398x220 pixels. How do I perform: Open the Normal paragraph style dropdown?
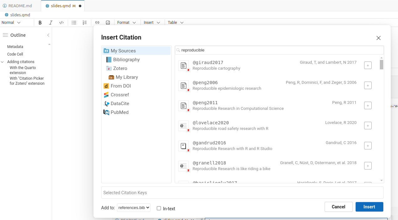[11, 23]
